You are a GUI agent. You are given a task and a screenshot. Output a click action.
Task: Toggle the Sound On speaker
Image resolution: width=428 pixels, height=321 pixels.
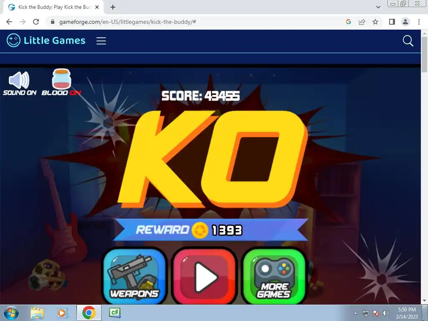point(19,83)
